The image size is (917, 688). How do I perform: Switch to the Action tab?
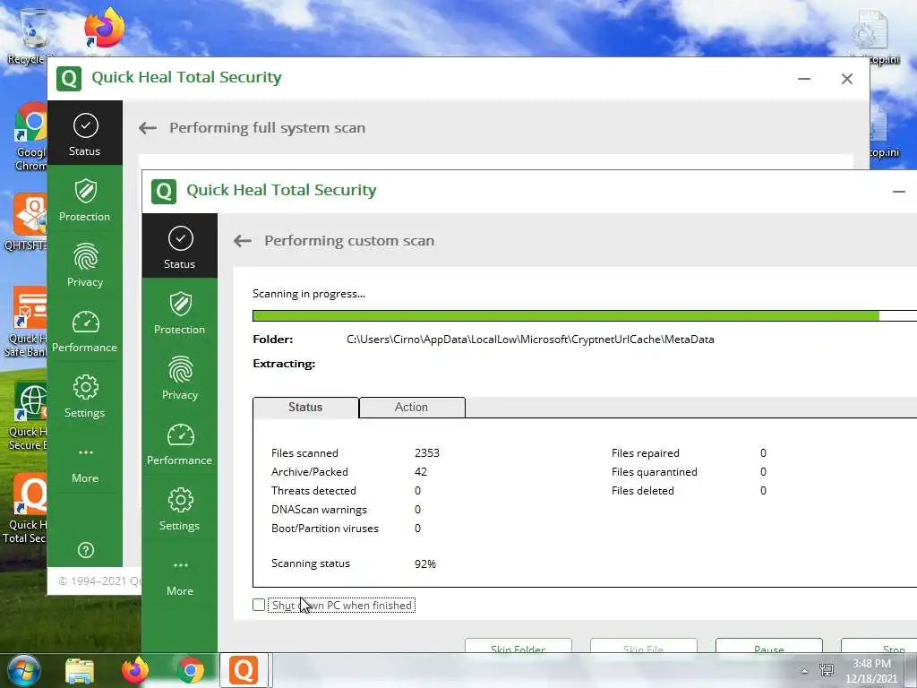point(412,408)
